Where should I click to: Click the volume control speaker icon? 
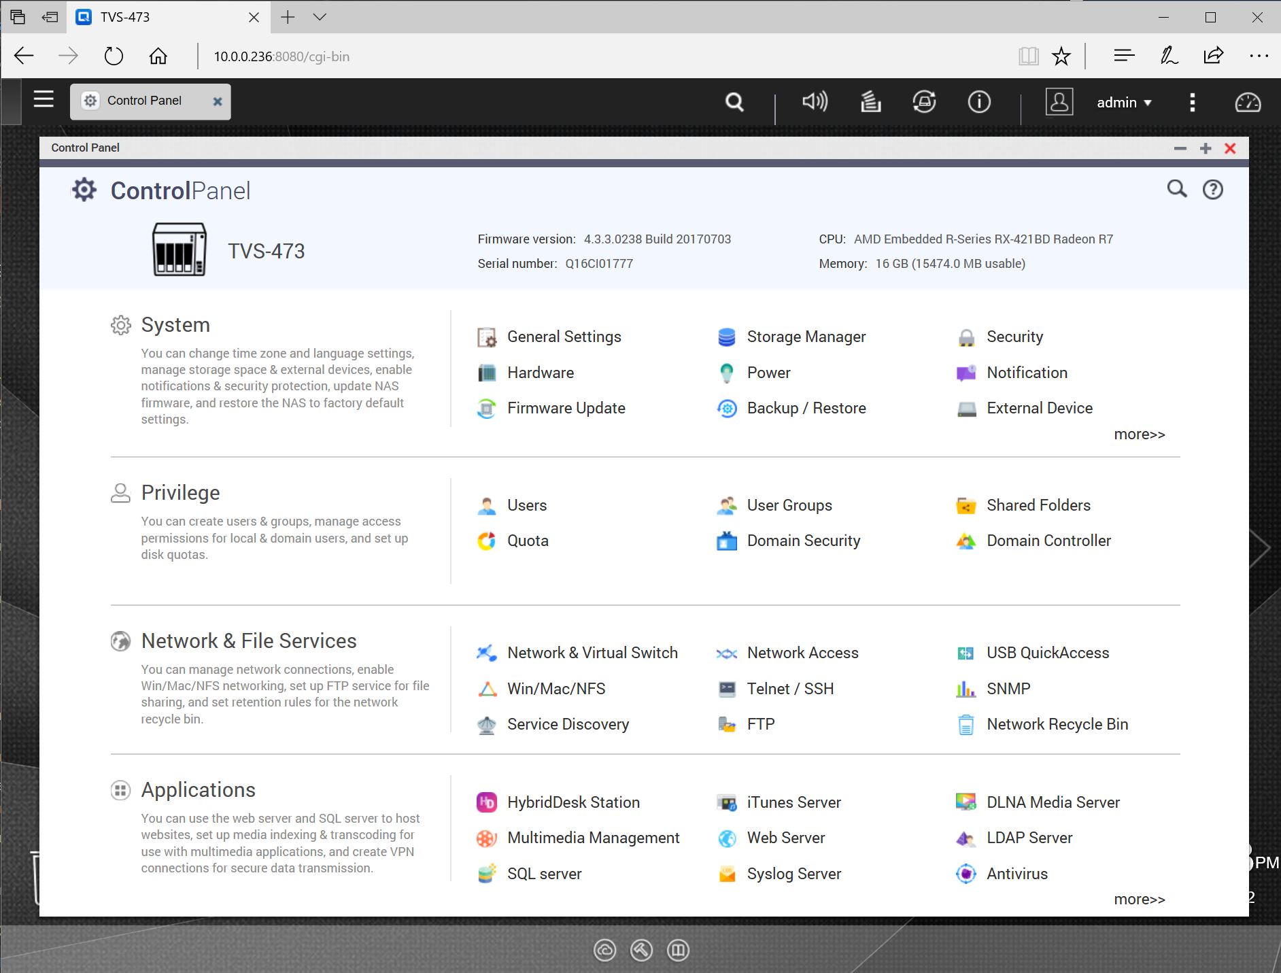point(815,102)
